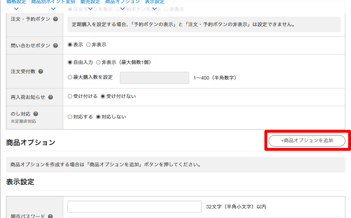The height and width of the screenshot is (218, 351).
Task: Click the +商品オプションを追加 button
Action: point(307,140)
